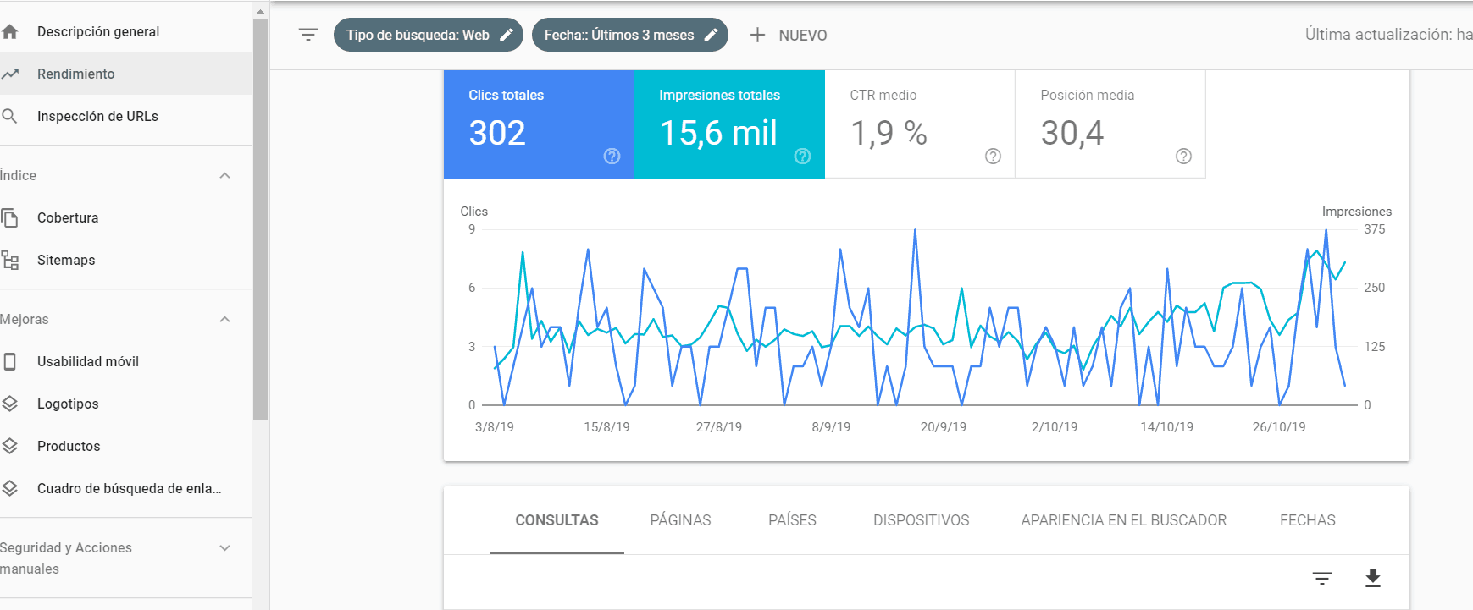Click the layers icon beside Cuadro de búsqueda
The height and width of the screenshot is (610, 1473).
point(10,488)
